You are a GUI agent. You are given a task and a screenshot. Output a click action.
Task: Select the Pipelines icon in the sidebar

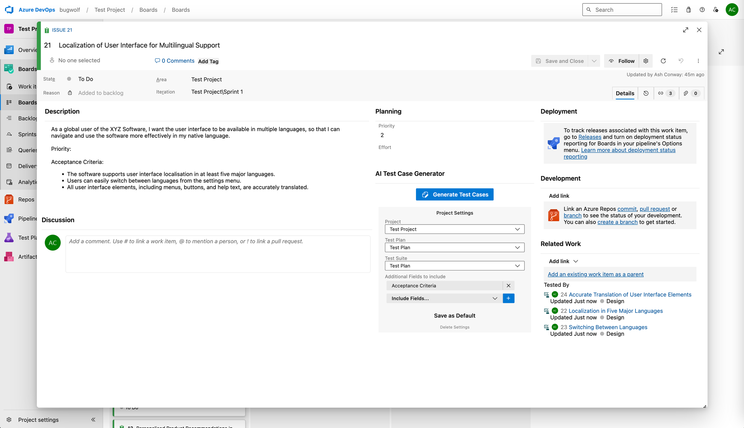tap(9, 218)
